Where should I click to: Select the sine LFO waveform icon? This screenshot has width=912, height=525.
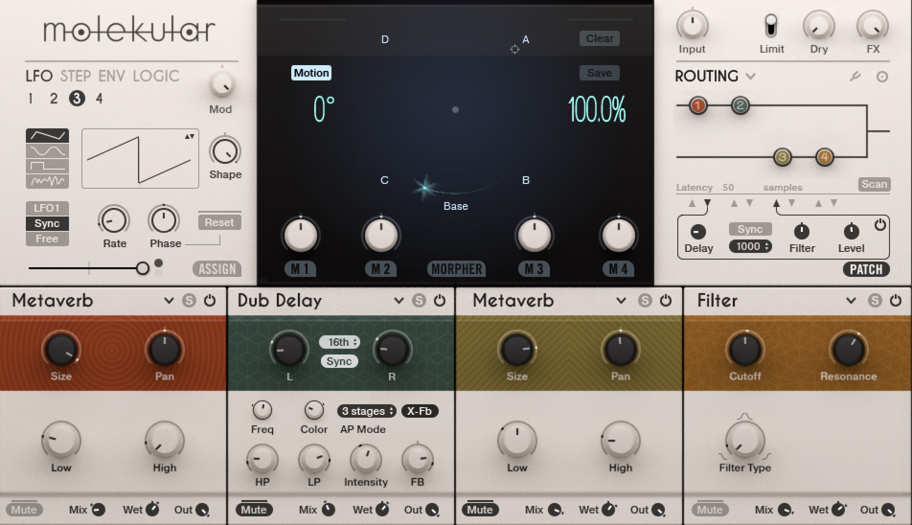click(47, 151)
